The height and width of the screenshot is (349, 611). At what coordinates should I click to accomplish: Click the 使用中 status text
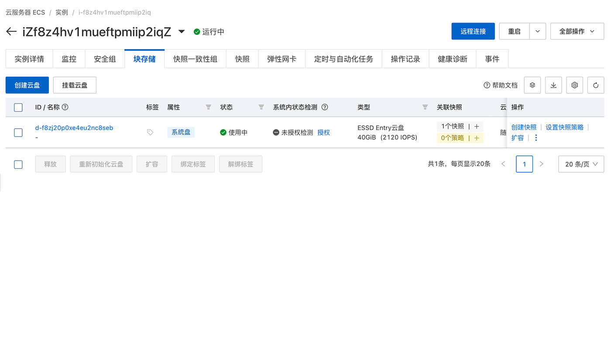[x=238, y=132]
